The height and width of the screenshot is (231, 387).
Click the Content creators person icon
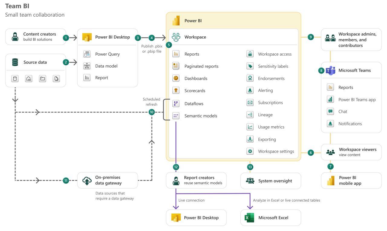(15, 37)
